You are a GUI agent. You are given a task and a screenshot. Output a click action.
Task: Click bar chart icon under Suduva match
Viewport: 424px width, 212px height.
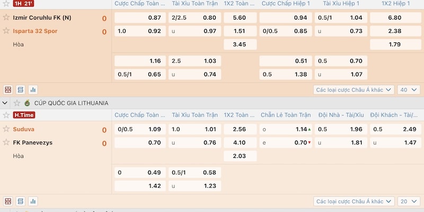click(33, 201)
